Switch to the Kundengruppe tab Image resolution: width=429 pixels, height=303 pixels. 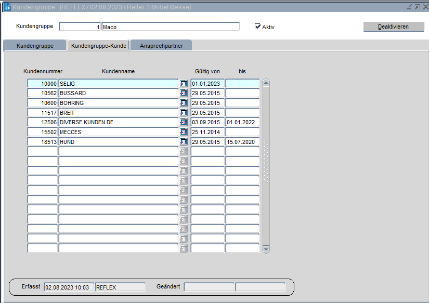pyautogui.click(x=35, y=46)
